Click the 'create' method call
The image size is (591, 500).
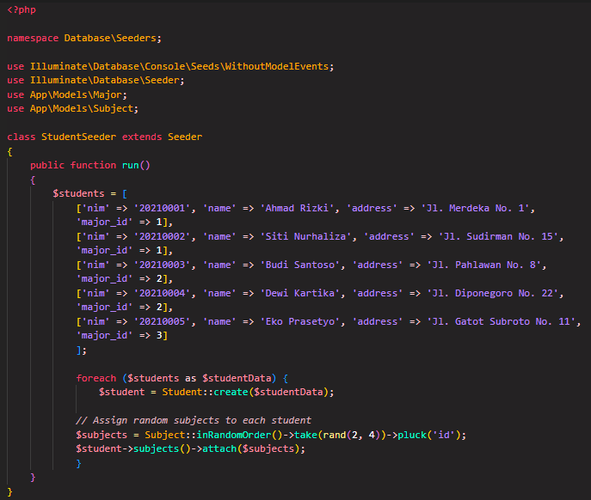pyautogui.click(x=231, y=392)
